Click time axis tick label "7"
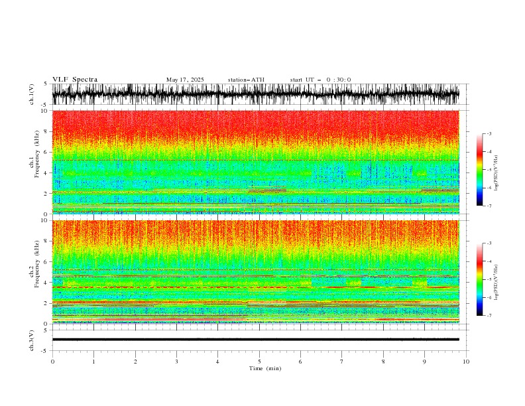Viewport: 525px width, 406px height. (x=342, y=362)
